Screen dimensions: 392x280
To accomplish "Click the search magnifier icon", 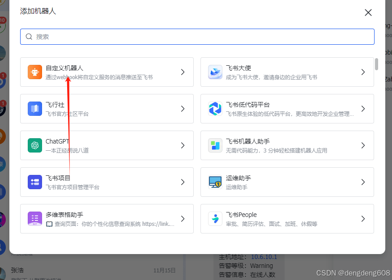I will click(x=29, y=37).
